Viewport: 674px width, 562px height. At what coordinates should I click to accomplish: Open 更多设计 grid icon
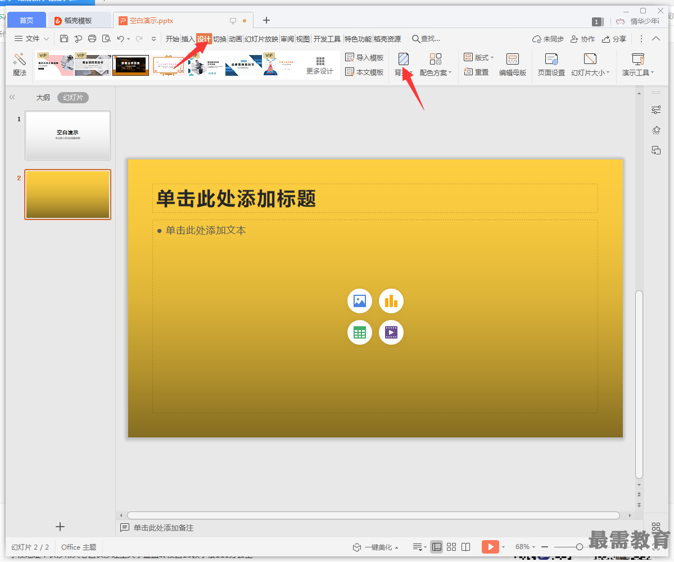320,65
